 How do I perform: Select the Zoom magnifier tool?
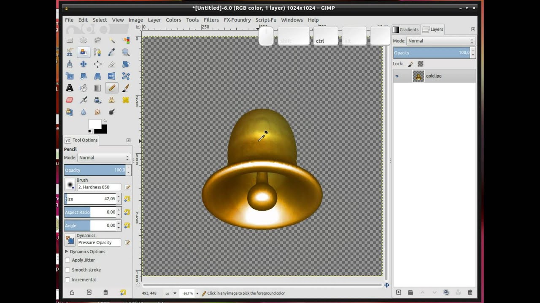click(126, 52)
